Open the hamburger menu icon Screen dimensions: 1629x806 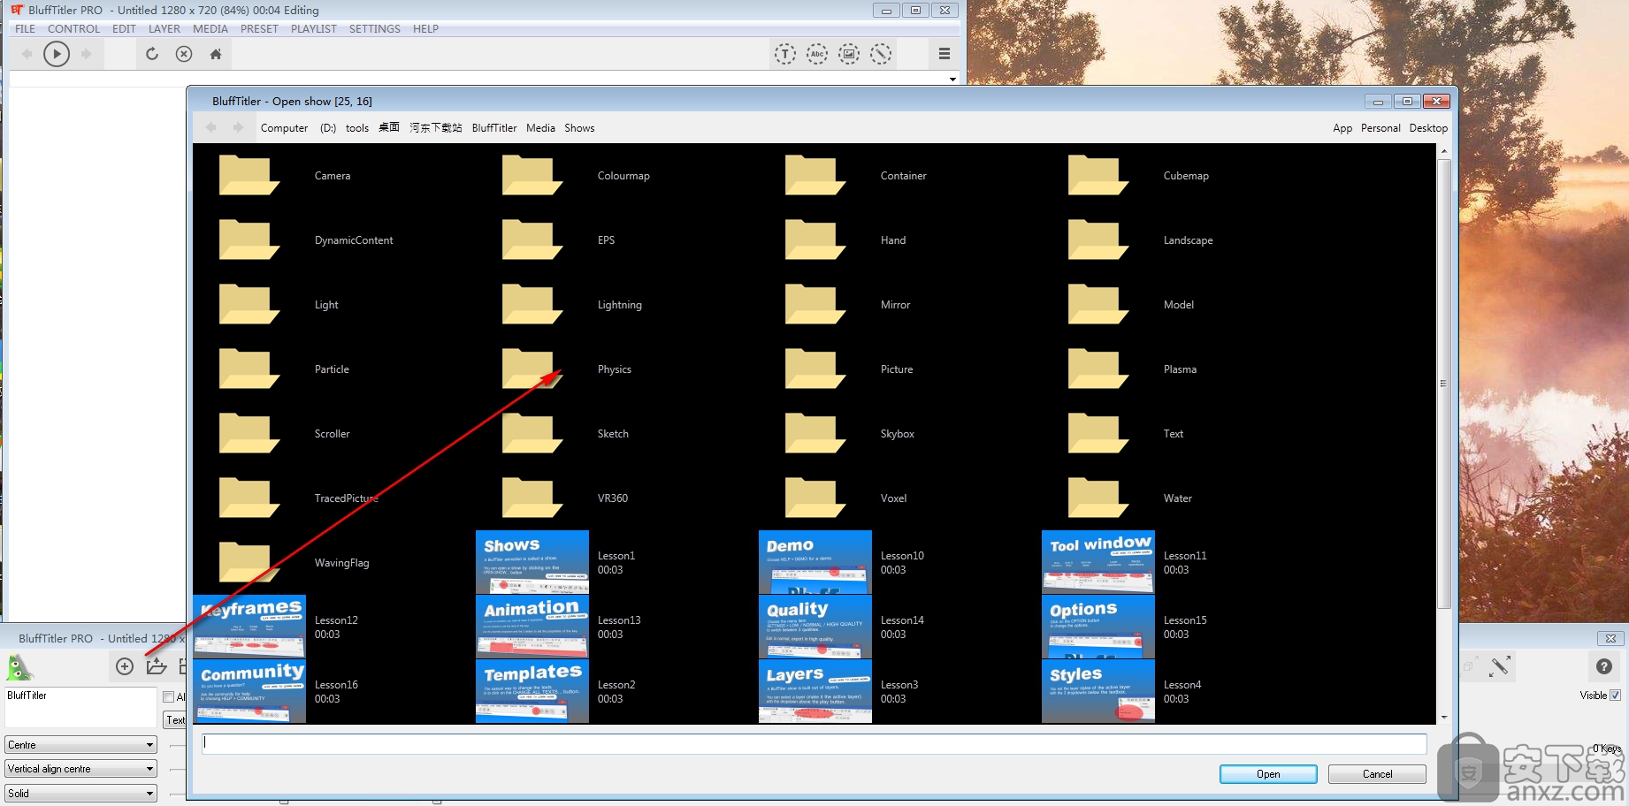point(945,54)
